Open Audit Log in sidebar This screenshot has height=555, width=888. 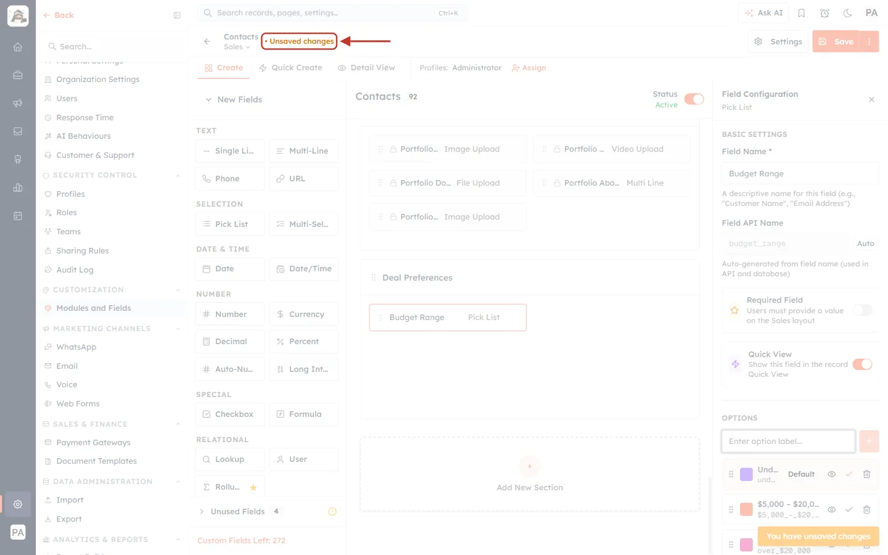click(x=75, y=269)
